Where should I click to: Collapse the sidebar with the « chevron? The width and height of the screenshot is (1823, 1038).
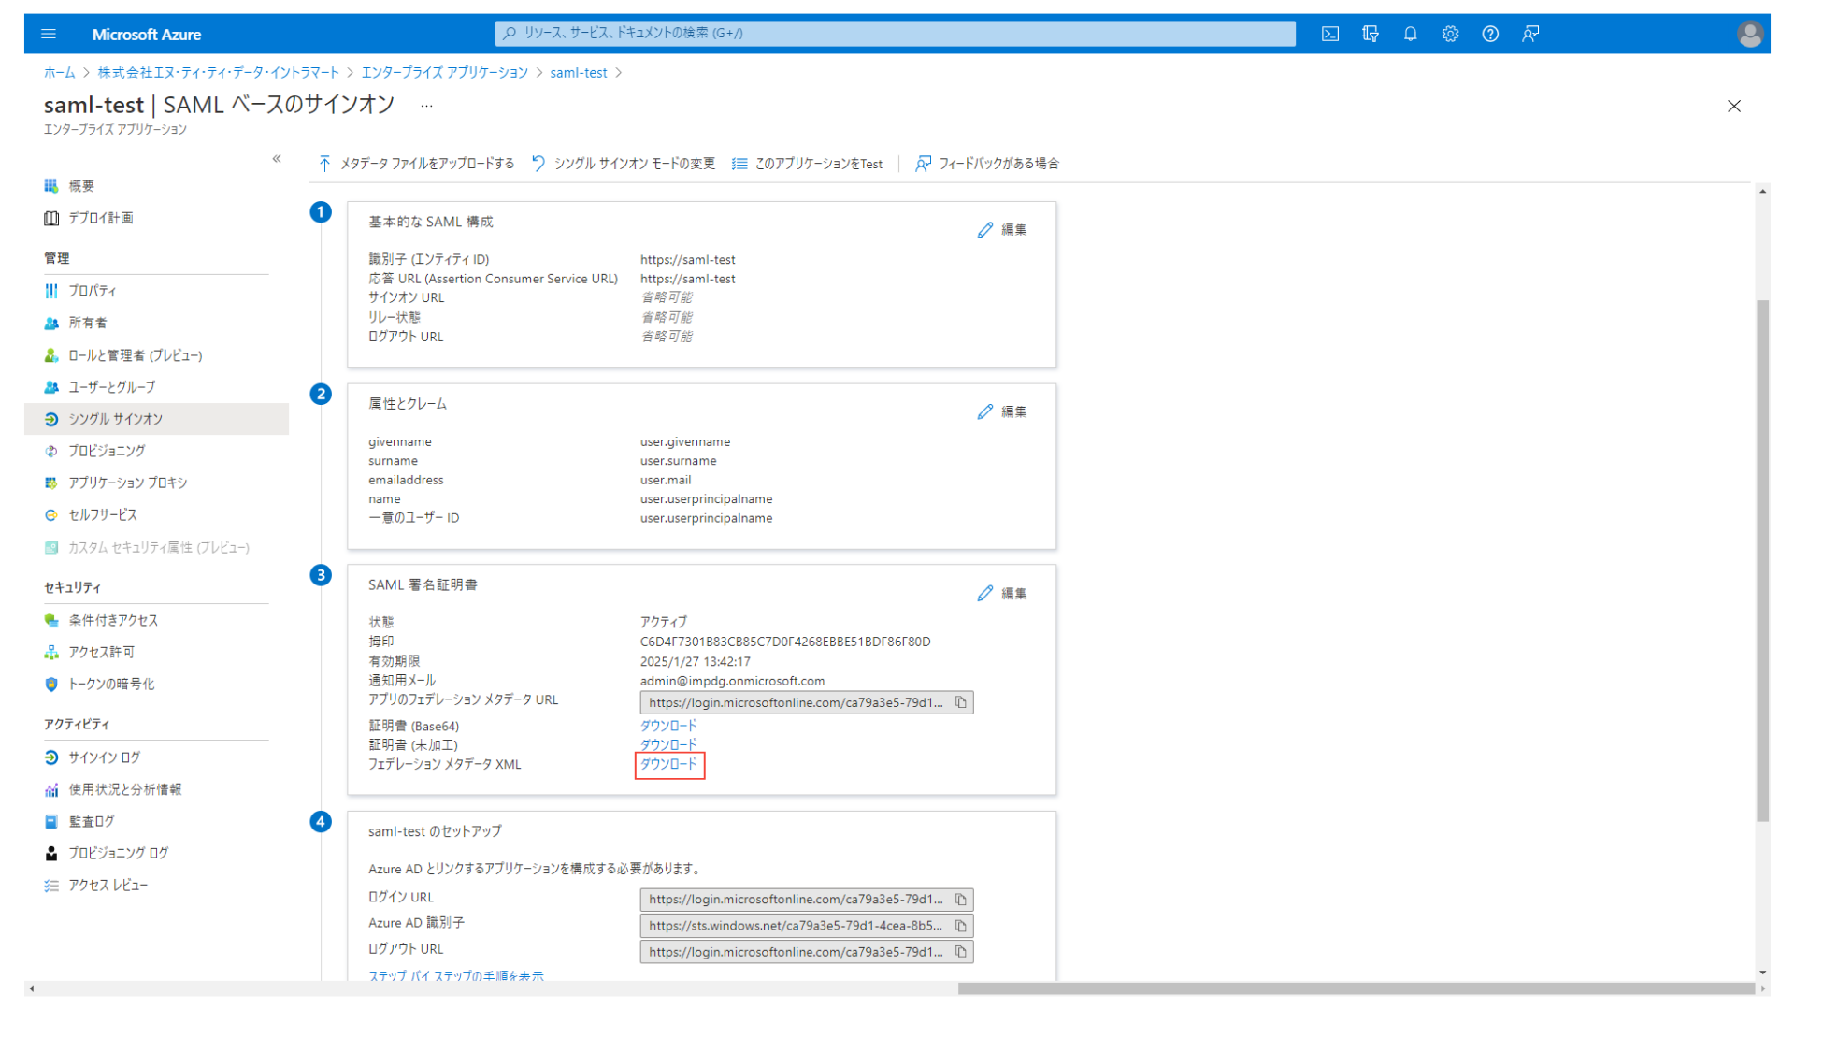pos(277,159)
